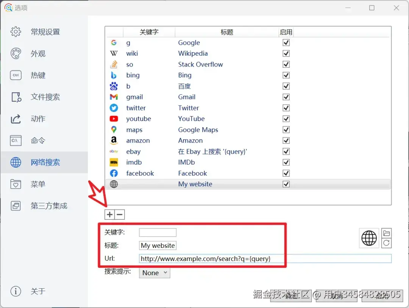
Task: Click the Wikipedia W icon
Action: [x=114, y=53]
